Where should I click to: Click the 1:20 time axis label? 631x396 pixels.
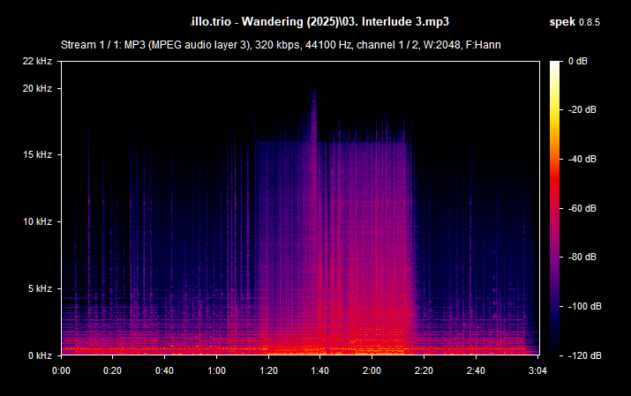268,370
